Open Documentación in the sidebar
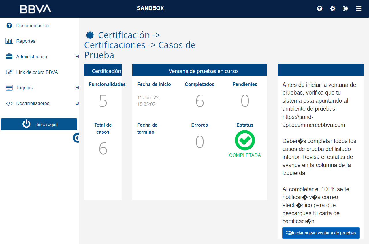 [33, 25]
